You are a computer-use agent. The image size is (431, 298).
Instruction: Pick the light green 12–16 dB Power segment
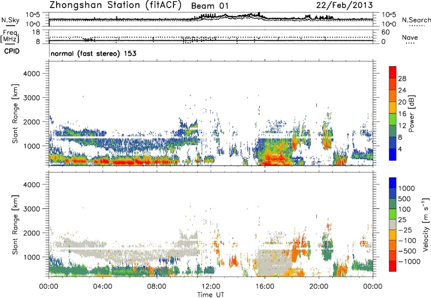pyautogui.click(x=393, y=119)
